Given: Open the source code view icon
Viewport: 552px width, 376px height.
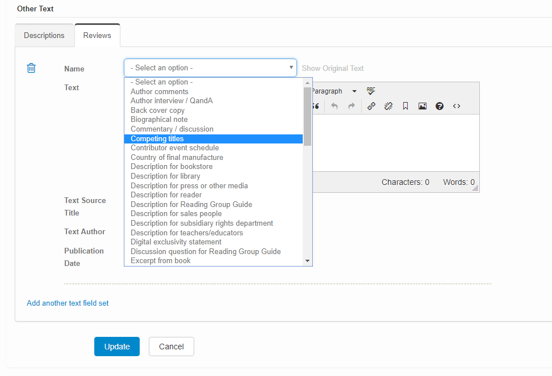Looking at the screenshot, I should pos(457,106).
